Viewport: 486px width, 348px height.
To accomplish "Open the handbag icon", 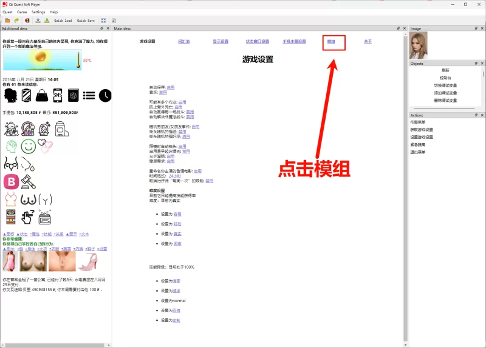I will click(x=42, y=95).
